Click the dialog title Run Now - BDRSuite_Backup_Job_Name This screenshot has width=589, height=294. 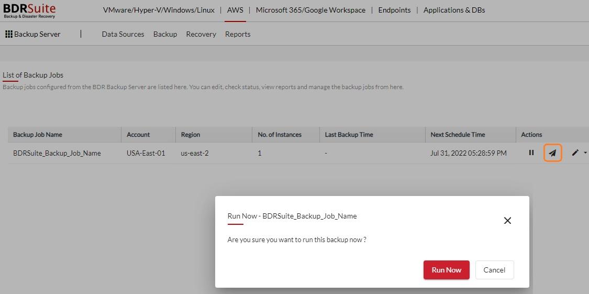292,216
